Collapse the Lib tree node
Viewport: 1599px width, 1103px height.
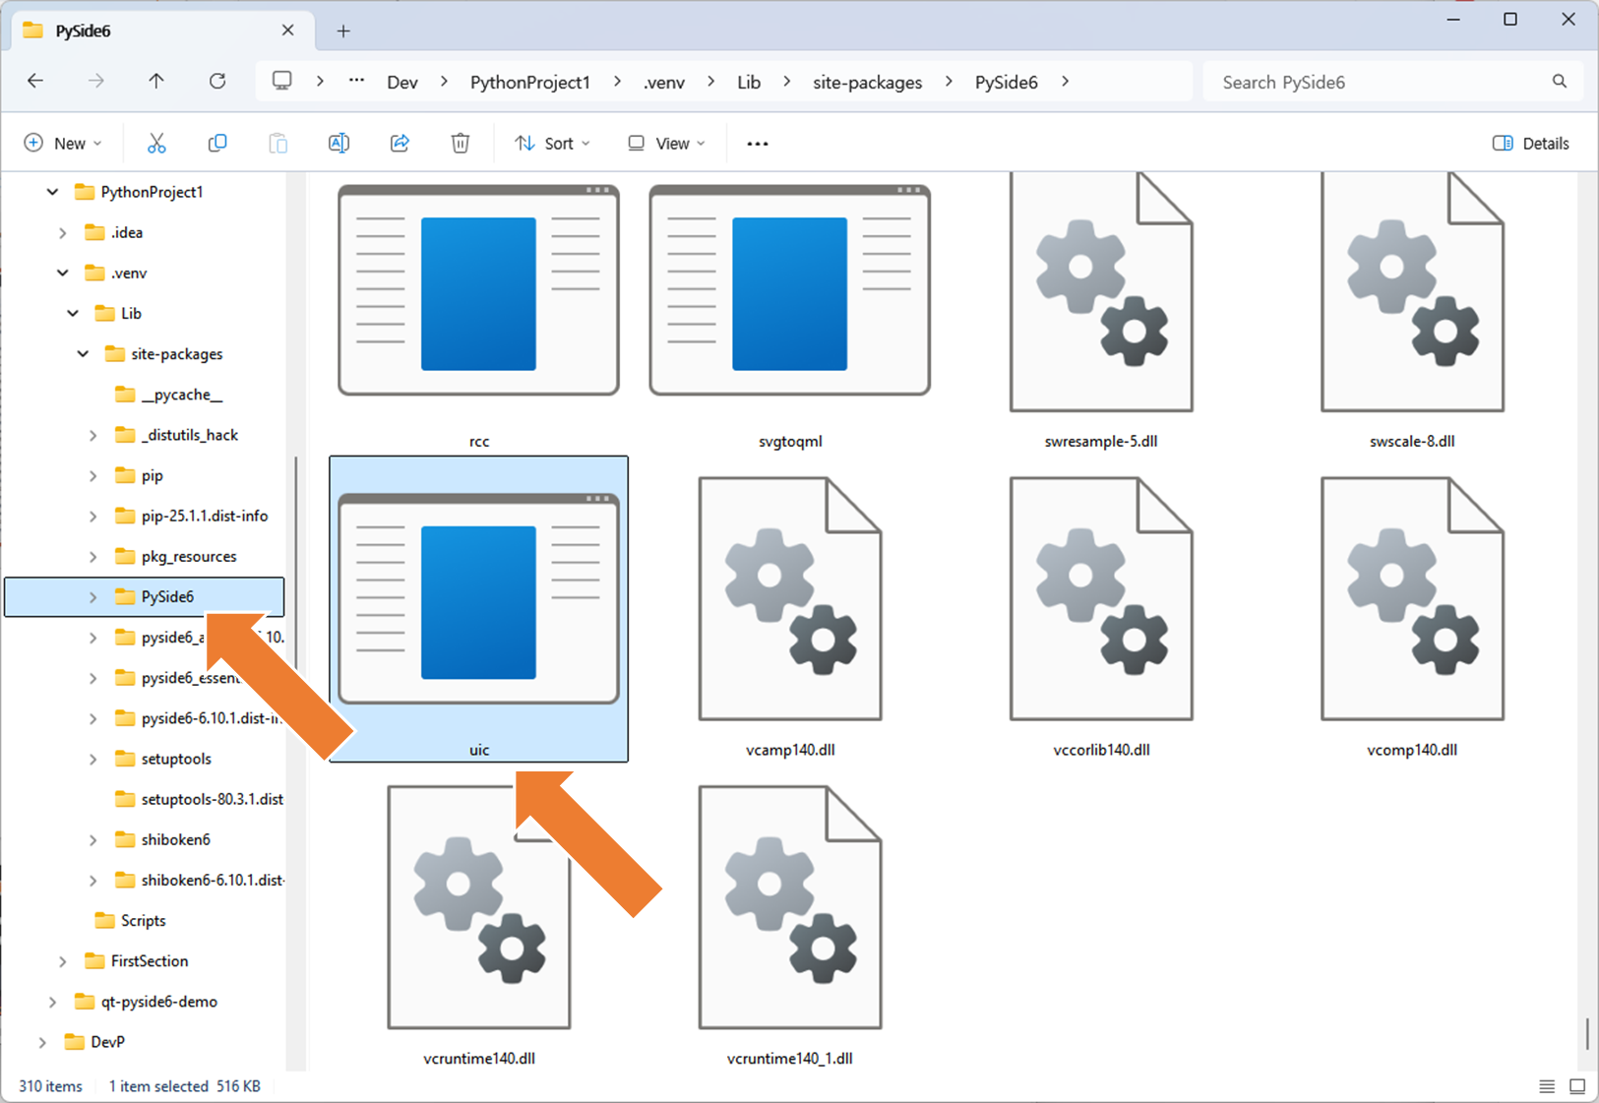tap(73, 314)
